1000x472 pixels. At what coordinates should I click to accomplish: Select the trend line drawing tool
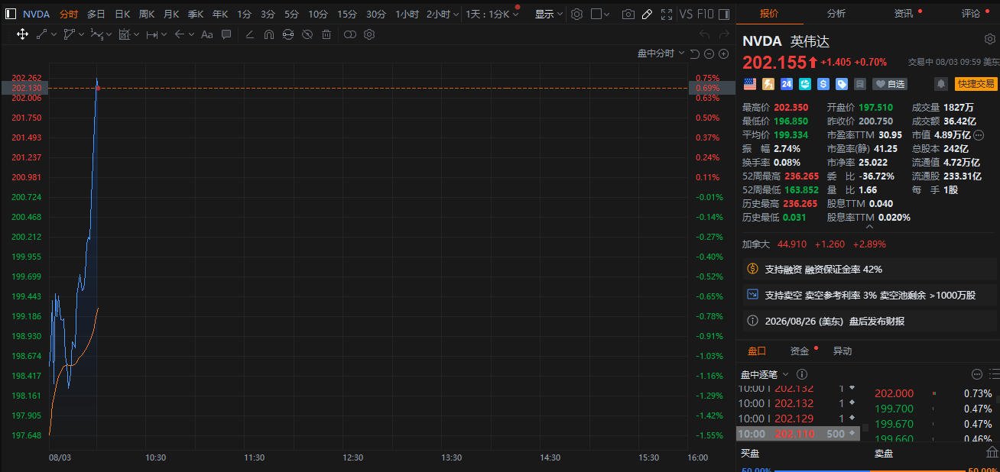(x=41, y=34)
